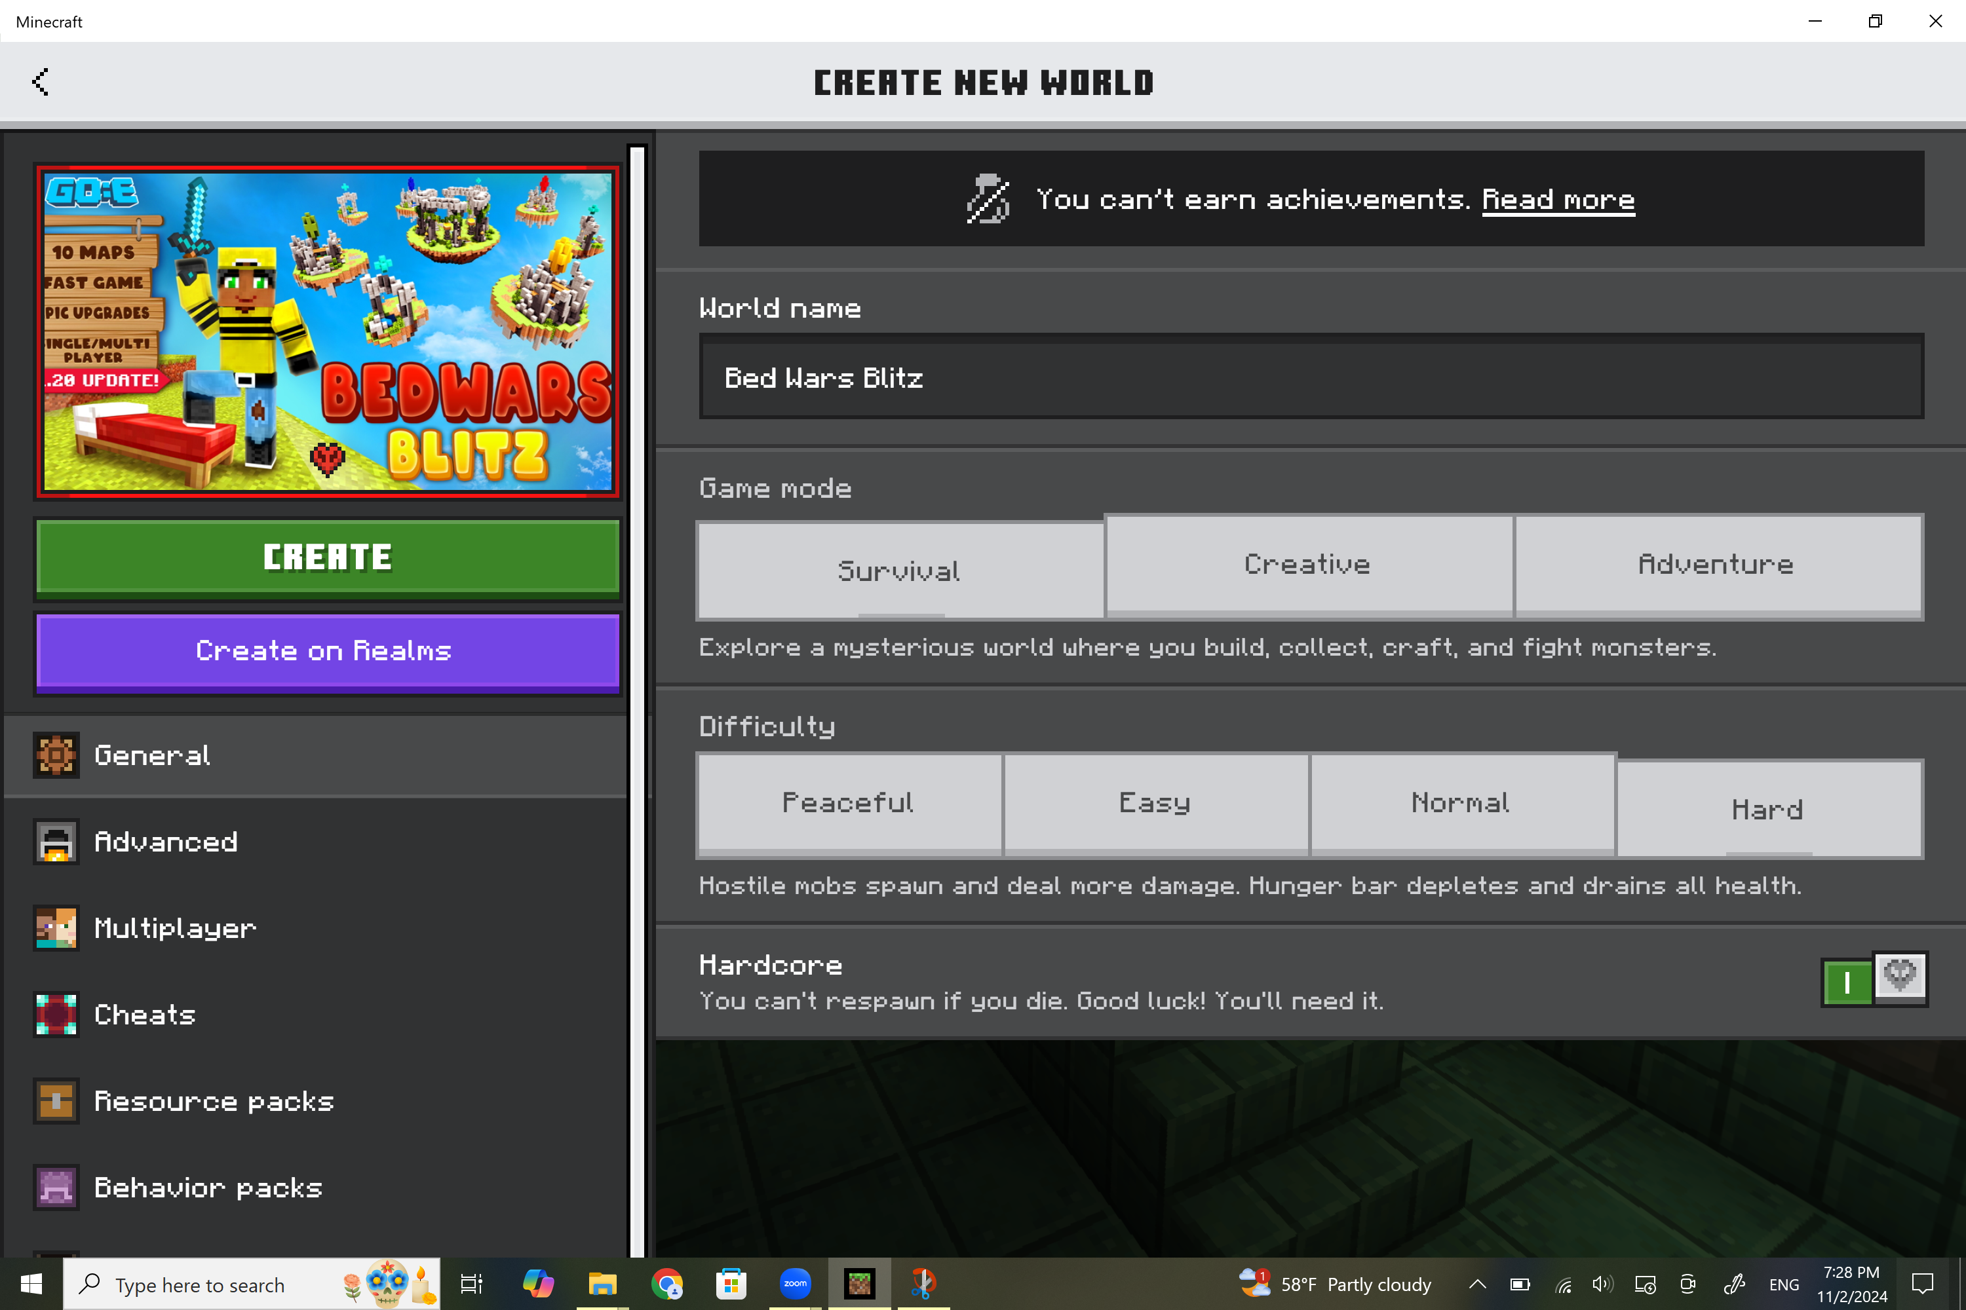Click the Behavior packs icon
This screenshot has height=1310, width=1966.
[x=56, y=1187]
